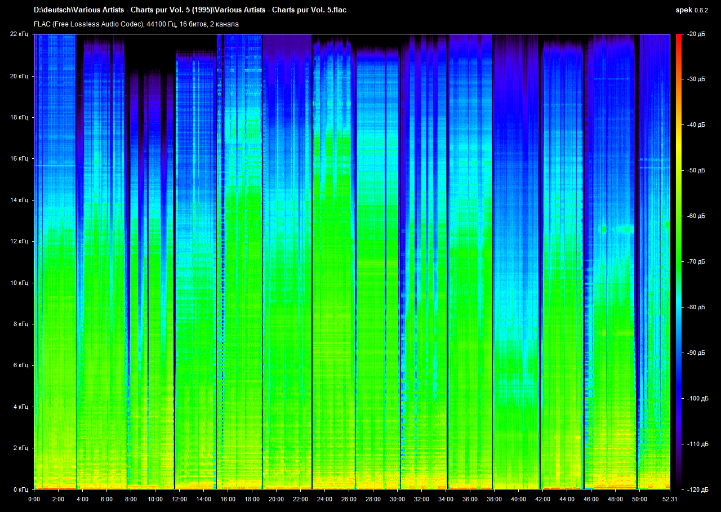Click the 22 кГц frequency label
721x512 pixels.
[x=19, y=34]
